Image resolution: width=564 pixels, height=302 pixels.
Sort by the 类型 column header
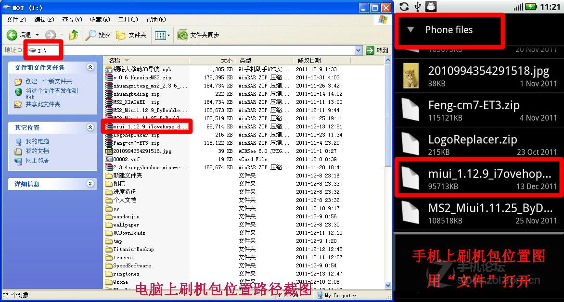click(x=264, y=60)
